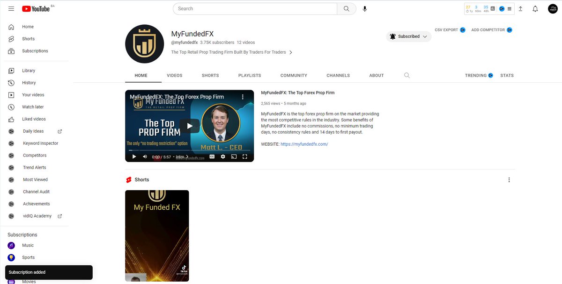562x284 pixels.
Task: Expand the Intro chapter chevron
Action: coord(187,157)
